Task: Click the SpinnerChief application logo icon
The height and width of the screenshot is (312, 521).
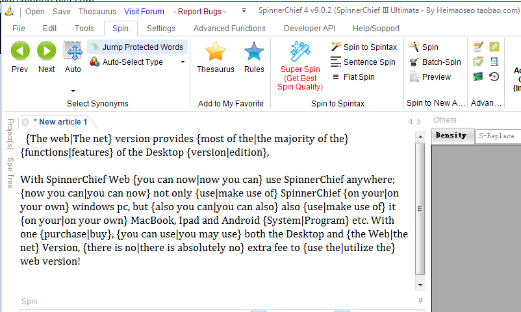Action: click(x=10, y=11)
